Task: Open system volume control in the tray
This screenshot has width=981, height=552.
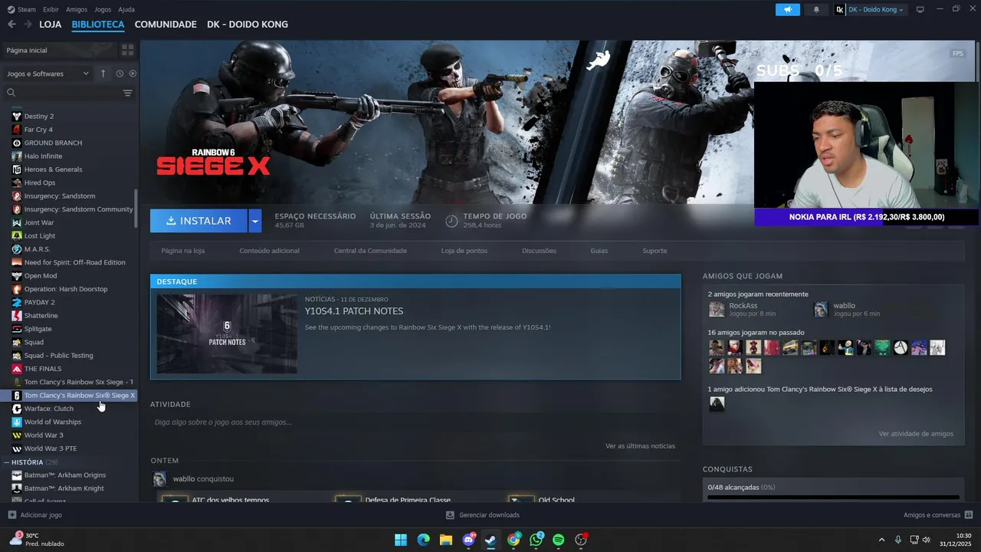Action: (x=926, y=540)
